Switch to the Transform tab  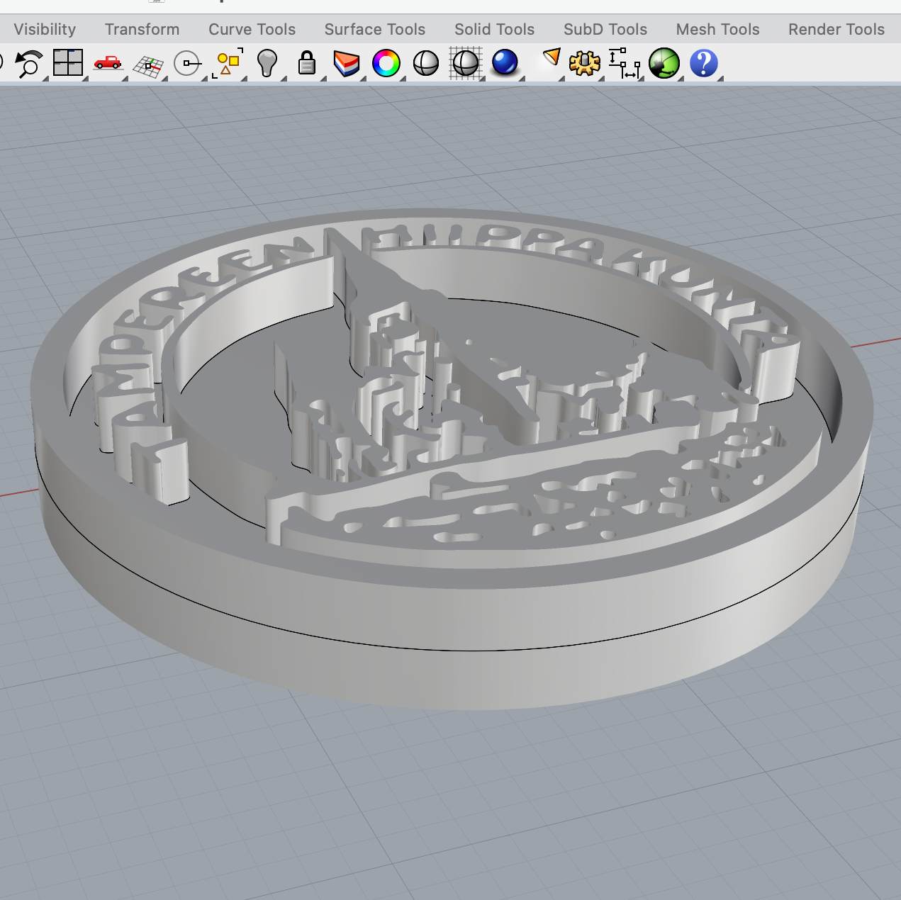(x=142, y=29)
